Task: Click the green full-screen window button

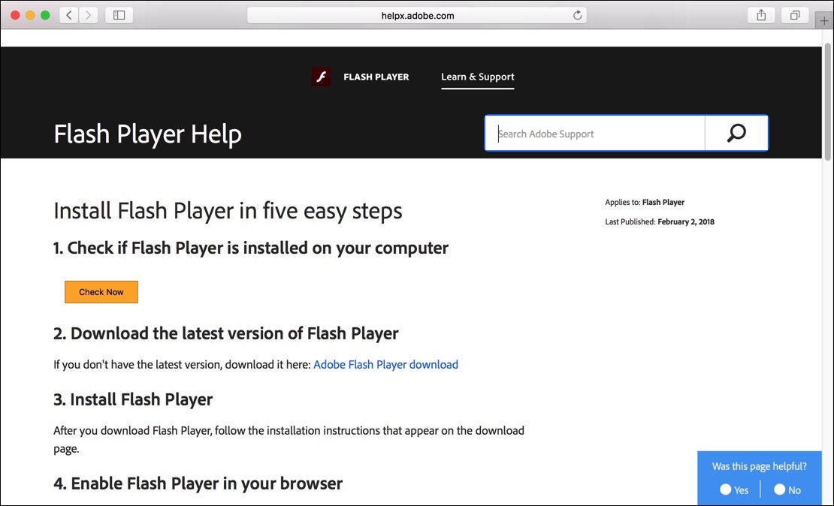Action: point(45,16)
